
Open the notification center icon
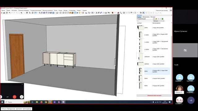[x=170, y=102]
